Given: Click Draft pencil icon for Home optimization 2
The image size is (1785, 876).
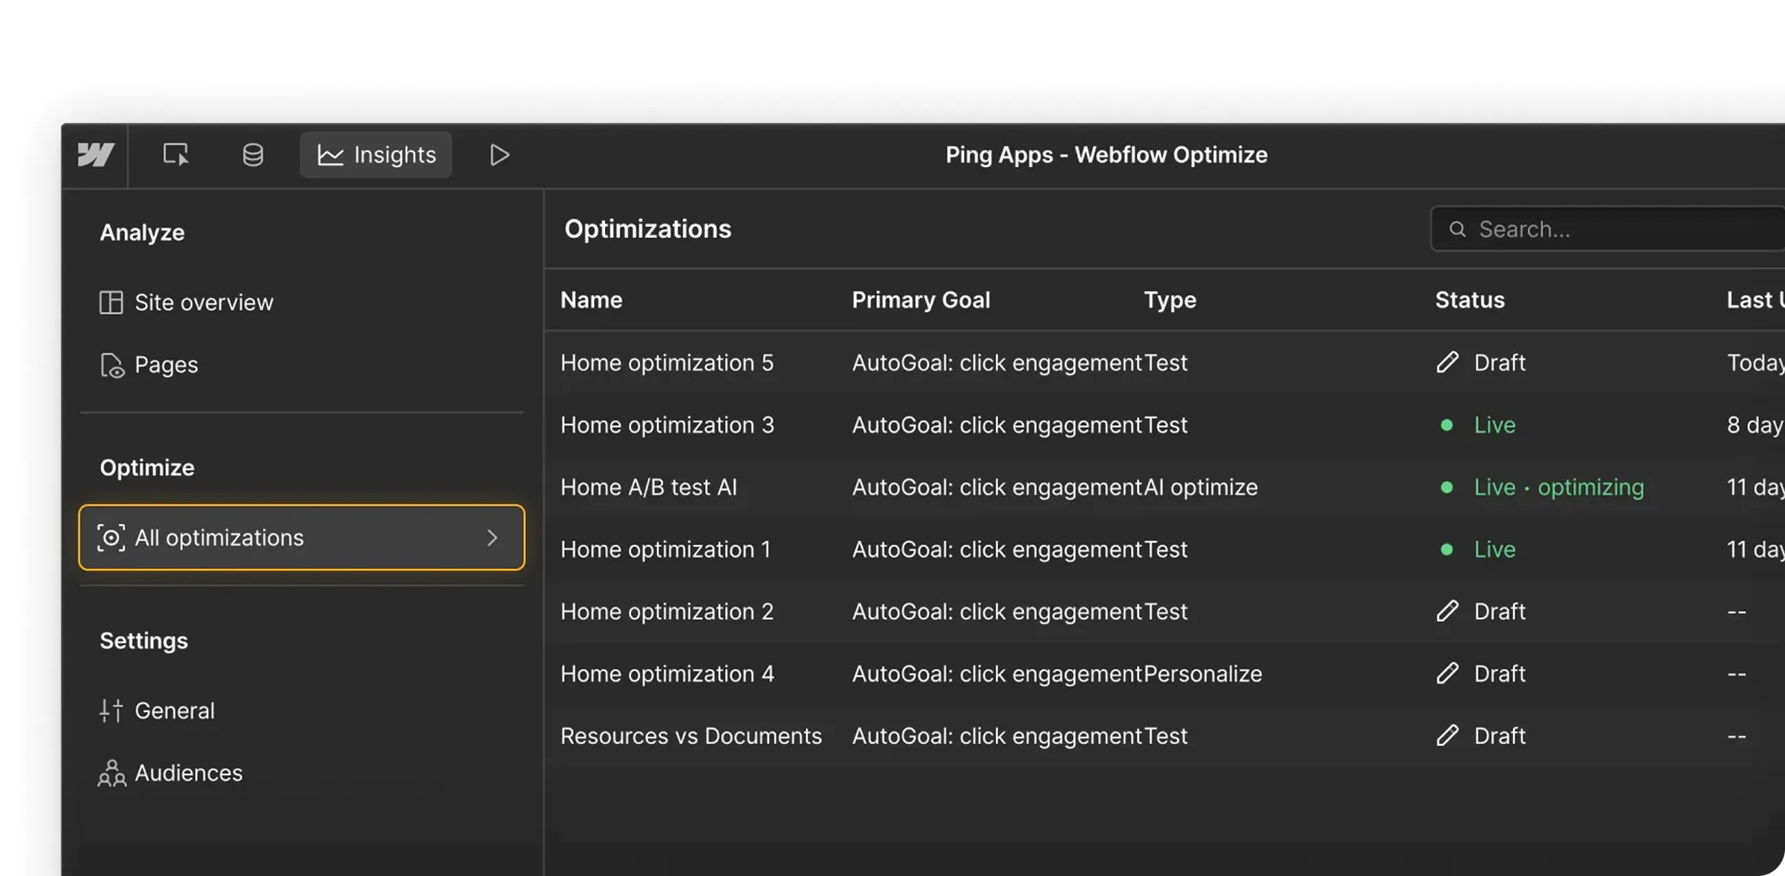Looking at the screenshot, I should [x=1447, y=611].
